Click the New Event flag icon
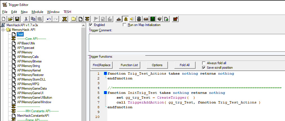The width and height of the screenshot is (285, 121). click(96, 19)
